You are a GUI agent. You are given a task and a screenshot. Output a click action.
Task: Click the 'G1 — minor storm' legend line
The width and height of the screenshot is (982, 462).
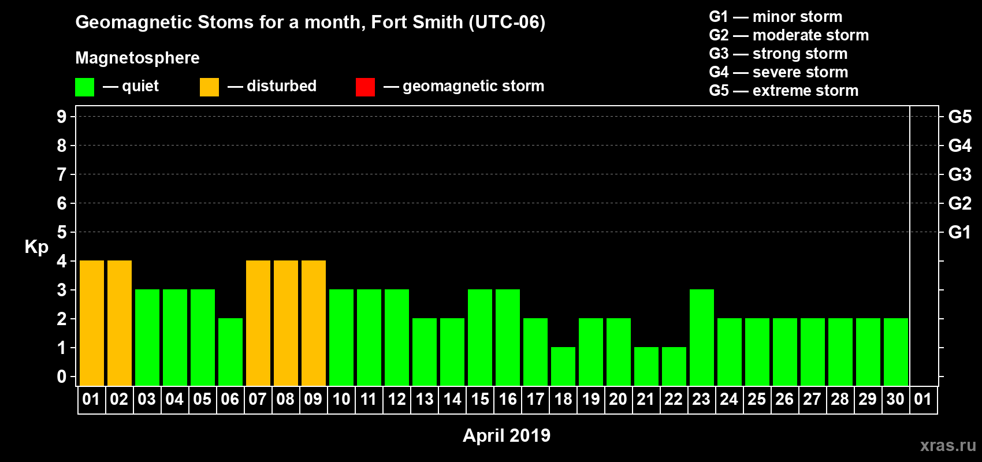tap(776, 17)
